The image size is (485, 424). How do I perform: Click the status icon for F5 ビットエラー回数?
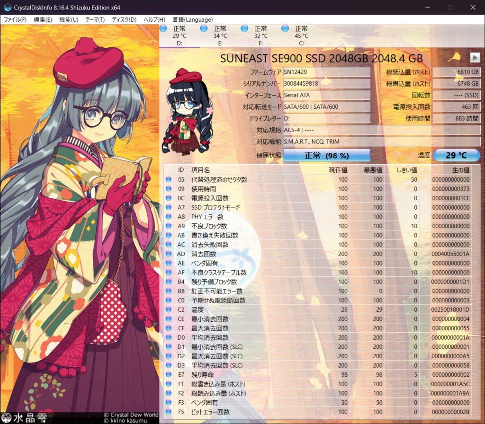click(169, 412)
